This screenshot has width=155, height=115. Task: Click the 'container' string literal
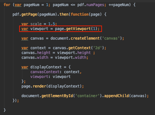87,96
